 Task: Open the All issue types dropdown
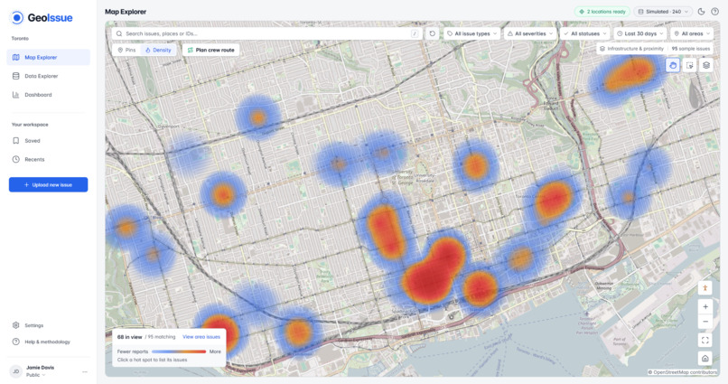pyautogui.click(x=472, y=33)
